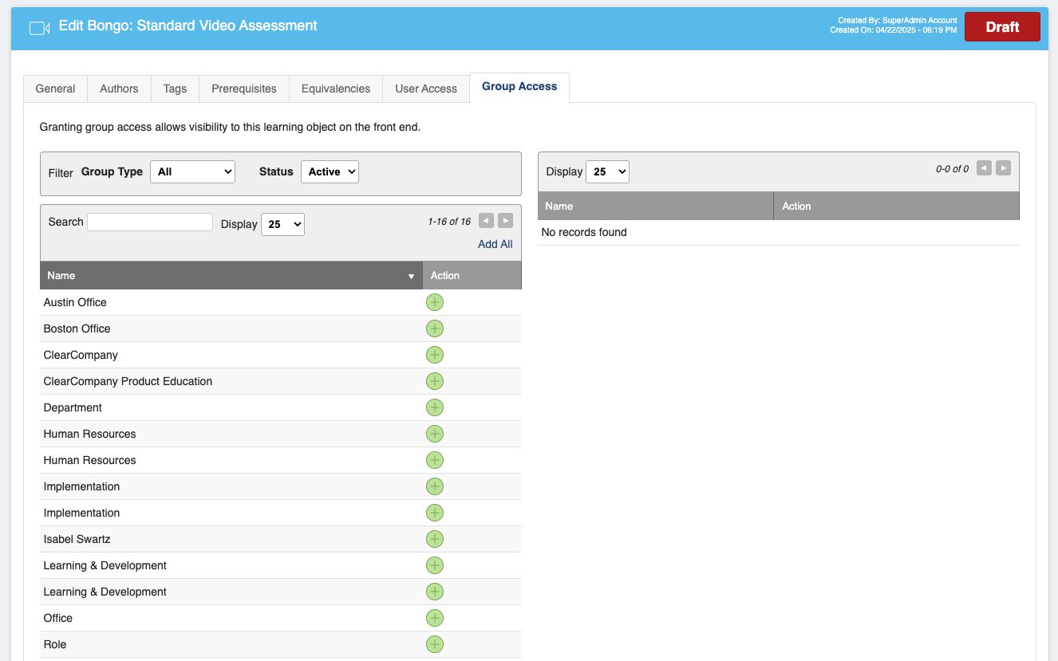Add Isabel Swartz group with its plus icon

(435, 539)
